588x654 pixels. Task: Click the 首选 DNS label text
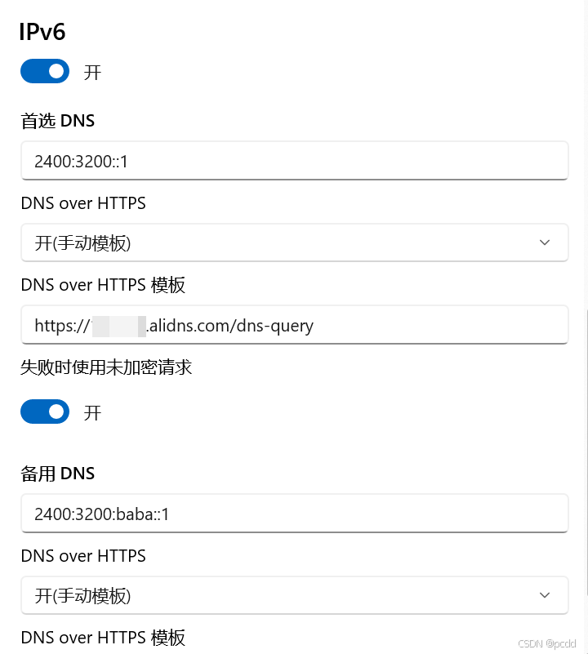pyautogui.click(x=57, y=120)
